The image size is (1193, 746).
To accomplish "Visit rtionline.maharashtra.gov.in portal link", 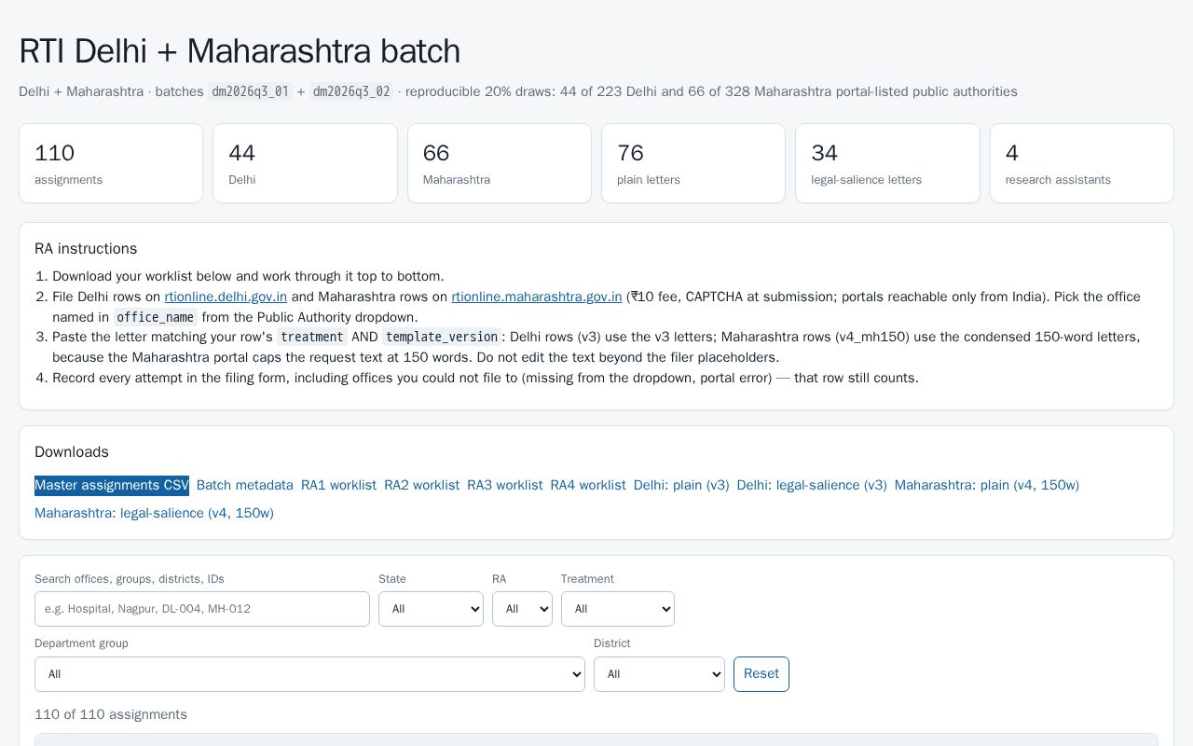I will click(x=537, y=297).
